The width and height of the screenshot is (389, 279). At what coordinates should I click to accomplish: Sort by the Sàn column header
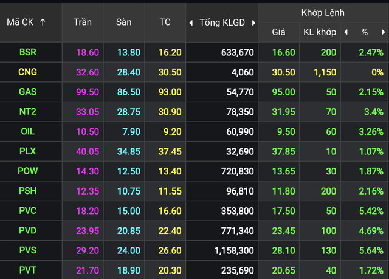pyautogui.click(x=124, y=22)
